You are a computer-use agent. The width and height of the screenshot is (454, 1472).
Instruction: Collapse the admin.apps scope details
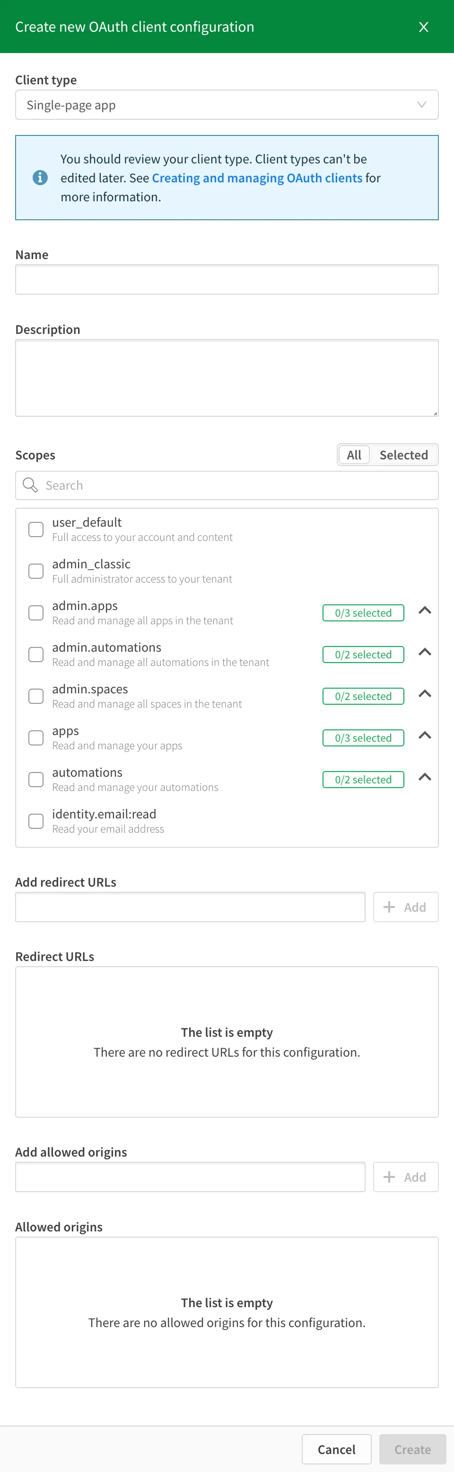tap(424, 611)
